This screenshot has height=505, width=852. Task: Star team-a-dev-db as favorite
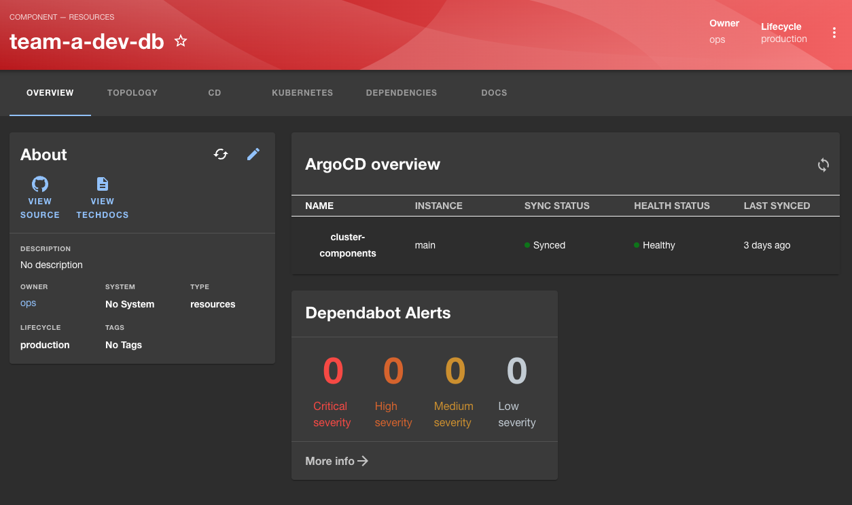(181, 41)
